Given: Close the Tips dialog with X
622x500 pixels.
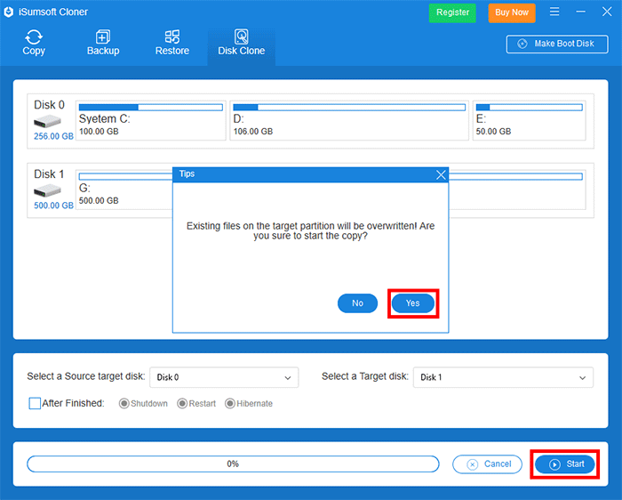Looking at the screenshot, I should 441,174.
